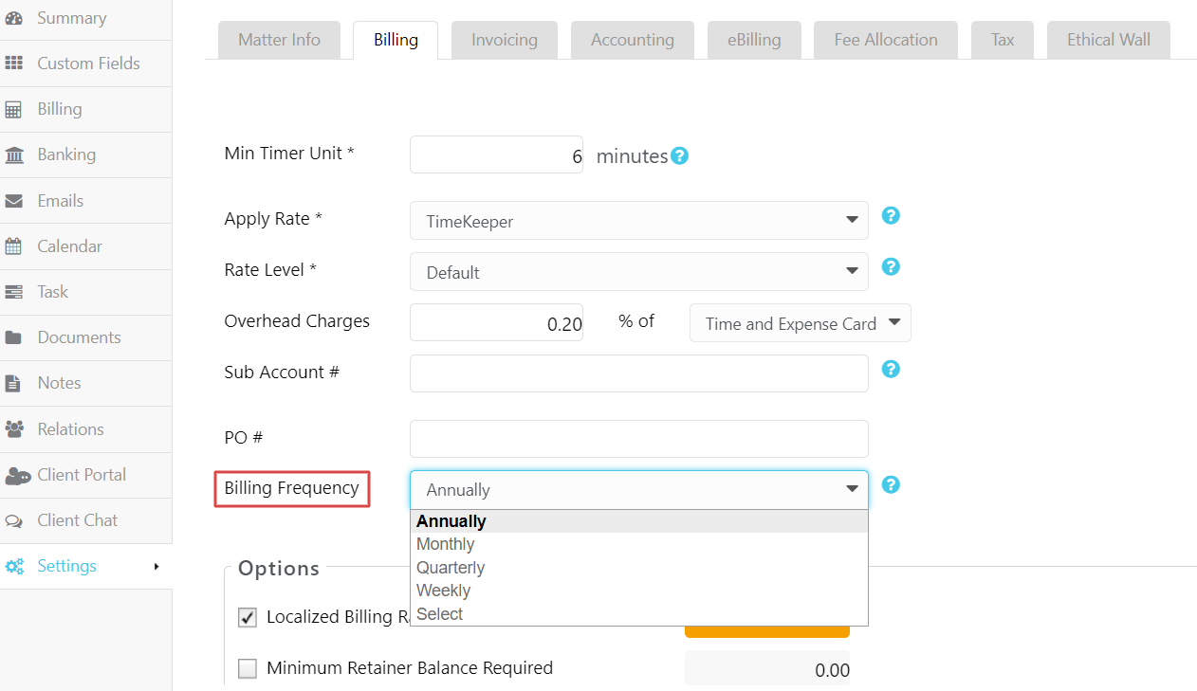Open Emails via envelope icon

(14, 201)
